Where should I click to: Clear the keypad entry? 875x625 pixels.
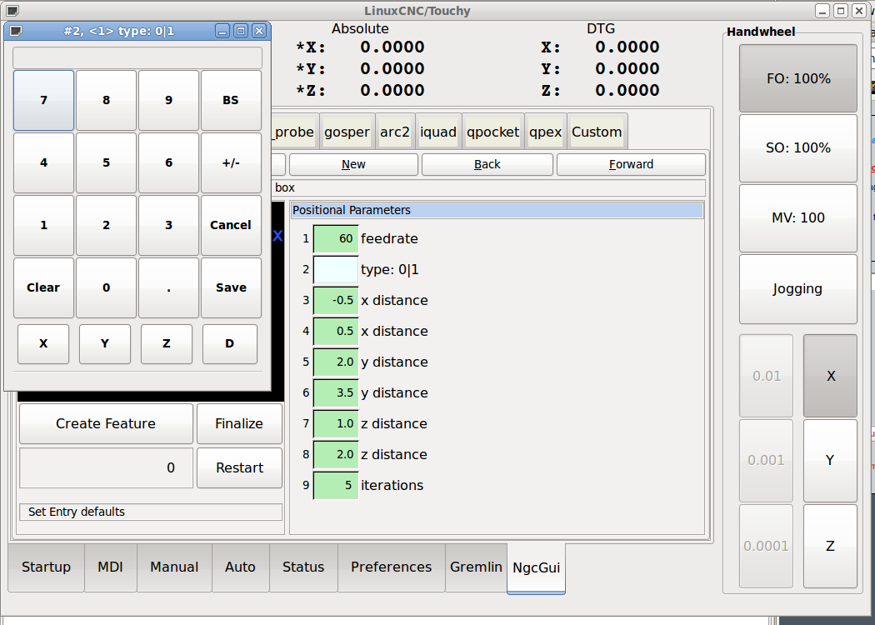coord(43,288)
